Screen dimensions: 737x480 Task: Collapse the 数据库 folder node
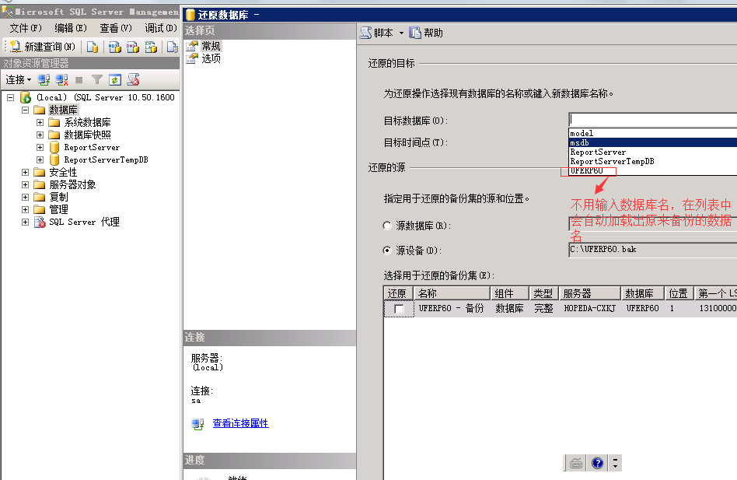[26, 110]
